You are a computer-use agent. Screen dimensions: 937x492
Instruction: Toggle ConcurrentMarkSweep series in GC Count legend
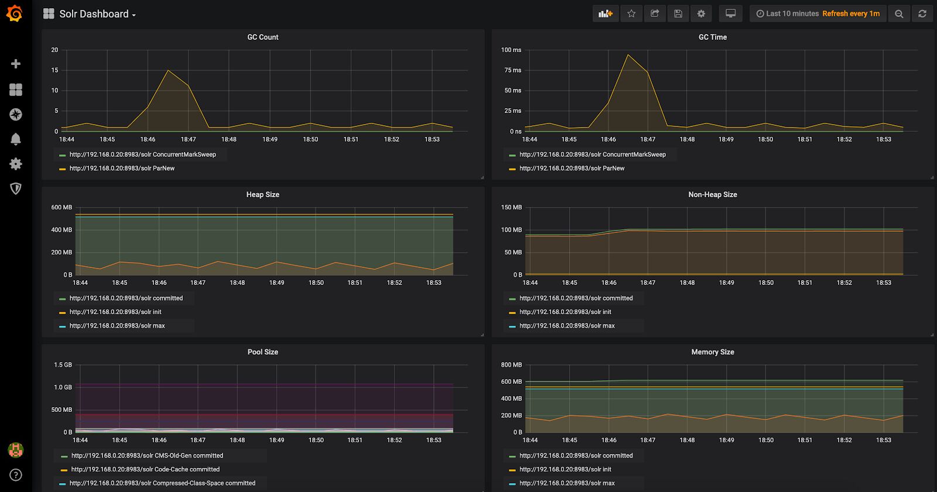[x=142, y=154]
